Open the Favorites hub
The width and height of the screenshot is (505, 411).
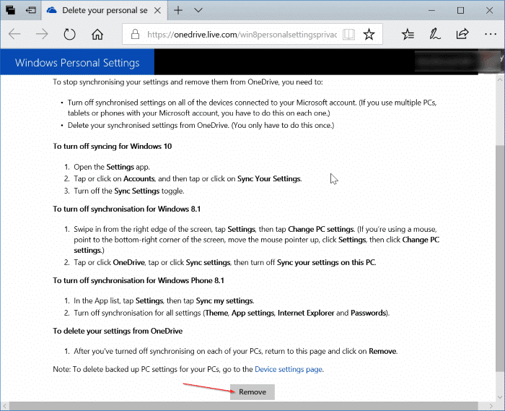point(408,34)
